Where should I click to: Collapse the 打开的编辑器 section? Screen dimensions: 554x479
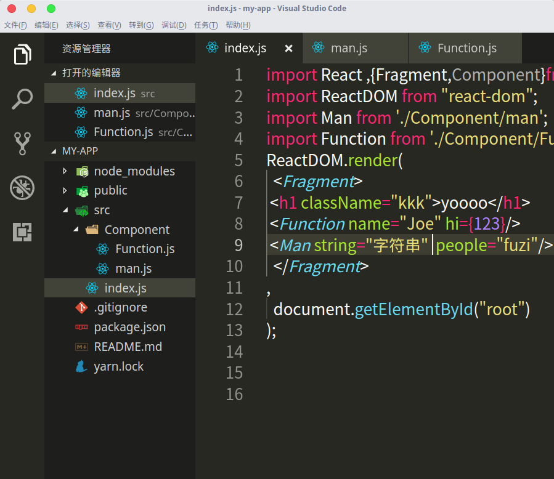(54, 73)
